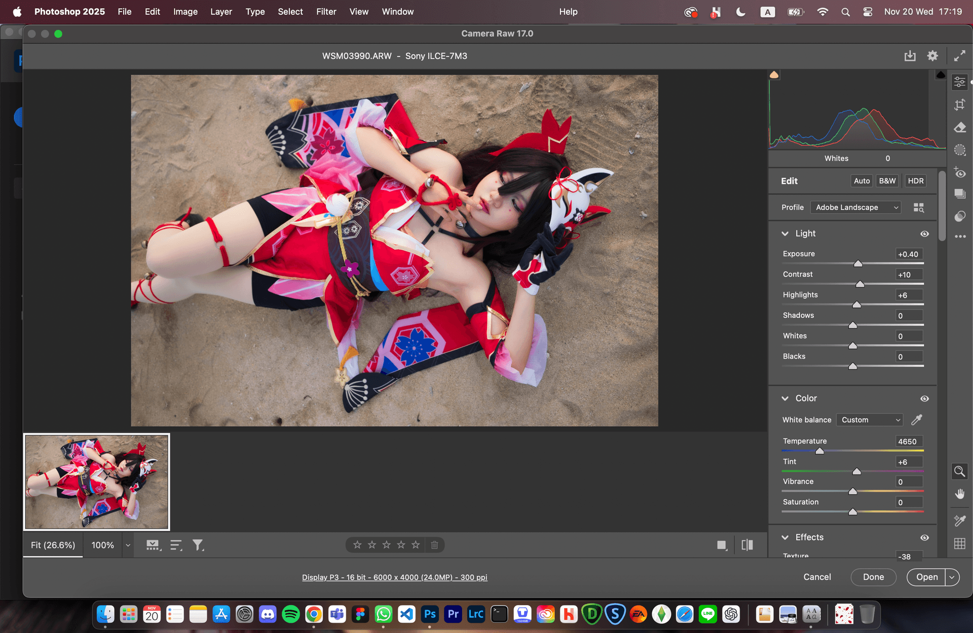Select the Edit panel icon in right toolbar
Screen dimensions: 973x633
(960, 82)
